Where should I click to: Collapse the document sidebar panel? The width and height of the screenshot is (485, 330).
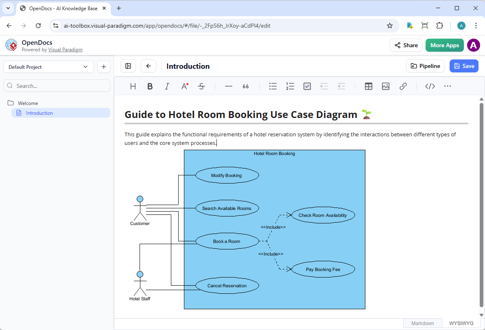pos(128,66)
